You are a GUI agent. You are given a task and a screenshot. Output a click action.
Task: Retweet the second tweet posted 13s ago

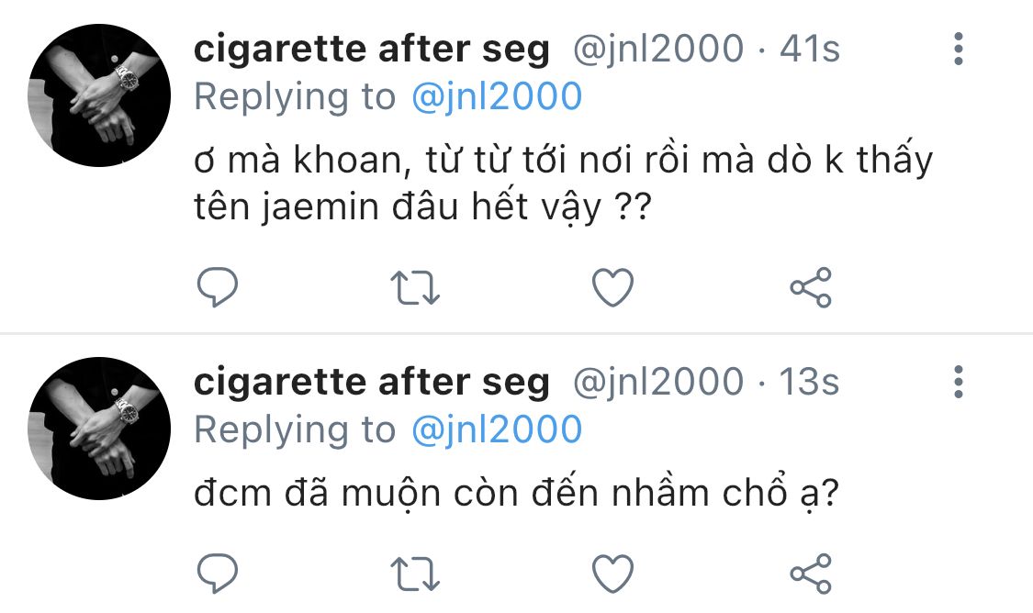coord(415,574)
